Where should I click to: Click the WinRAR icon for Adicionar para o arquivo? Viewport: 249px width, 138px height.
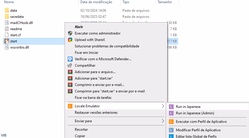coord(70,72)
